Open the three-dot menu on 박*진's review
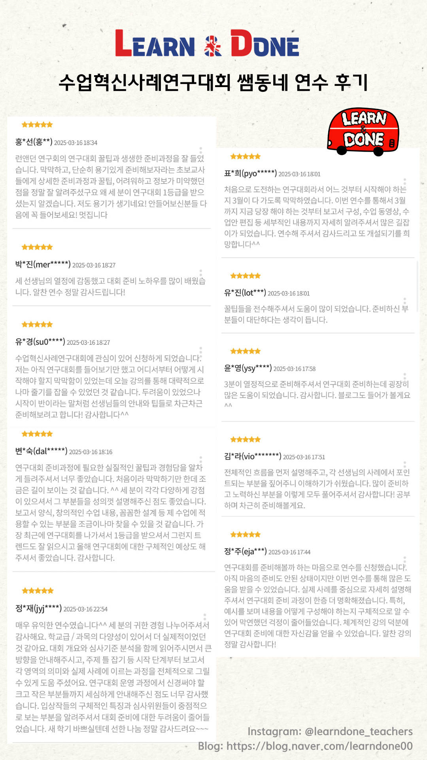This screenshot has height=760, width=427. click(x=201, y=273)
